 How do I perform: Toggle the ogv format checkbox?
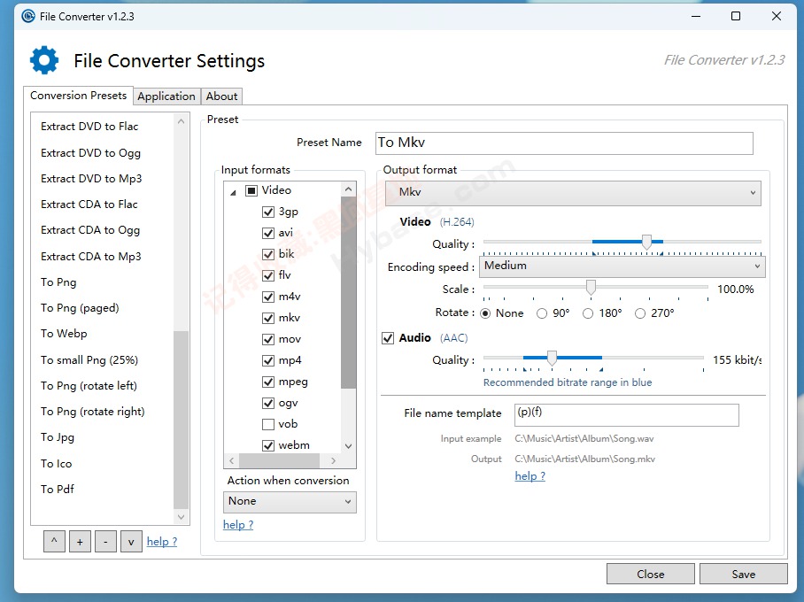pyautogui.click(x=268, y=404)
